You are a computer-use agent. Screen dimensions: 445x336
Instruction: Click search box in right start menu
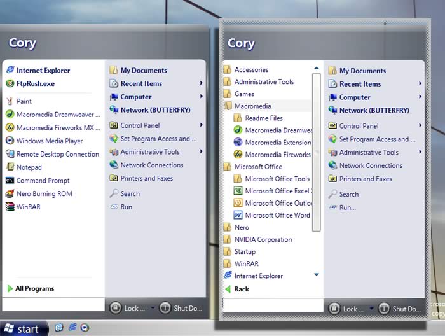tap(273, 305)
